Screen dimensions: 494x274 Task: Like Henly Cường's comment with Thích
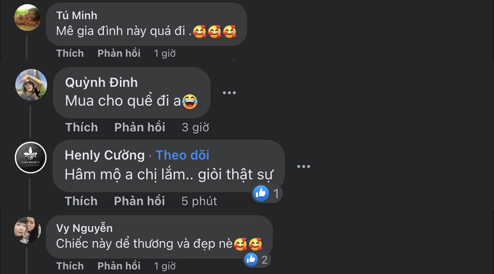(x=81, y=201)
